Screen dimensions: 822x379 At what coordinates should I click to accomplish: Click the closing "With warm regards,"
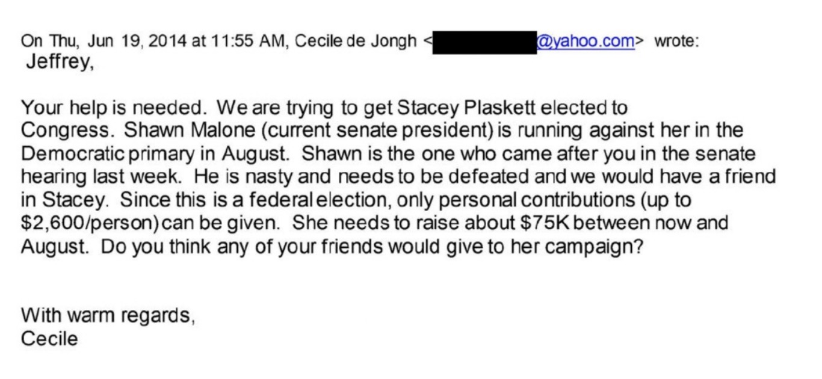coord(108,315)
